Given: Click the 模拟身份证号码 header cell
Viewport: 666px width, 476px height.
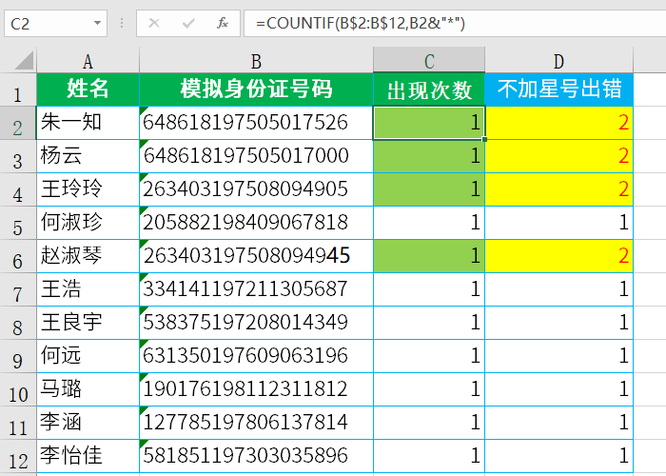Looking at the screenshot, I should (x=256, y=89).
